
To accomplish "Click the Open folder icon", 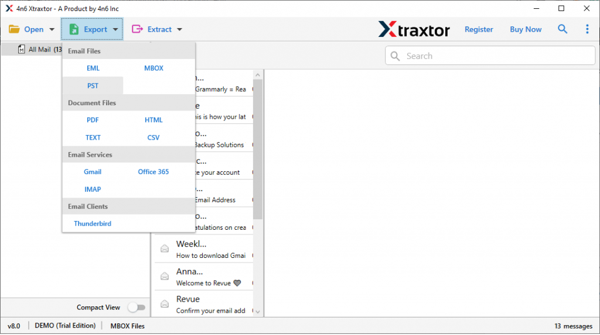I will tap(14, 29).
